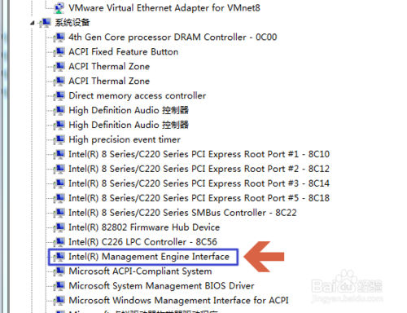The image size is (407, 313).
Task: Select PCI Express Root Port #5 - 8C18
Action: (x=199, y=198)
